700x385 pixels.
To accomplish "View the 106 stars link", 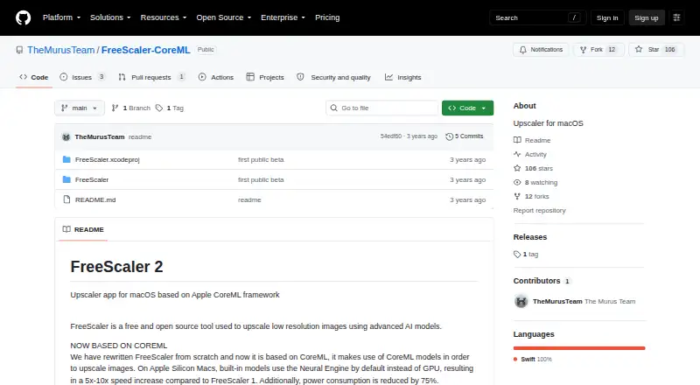I will (x=533, y=168).
